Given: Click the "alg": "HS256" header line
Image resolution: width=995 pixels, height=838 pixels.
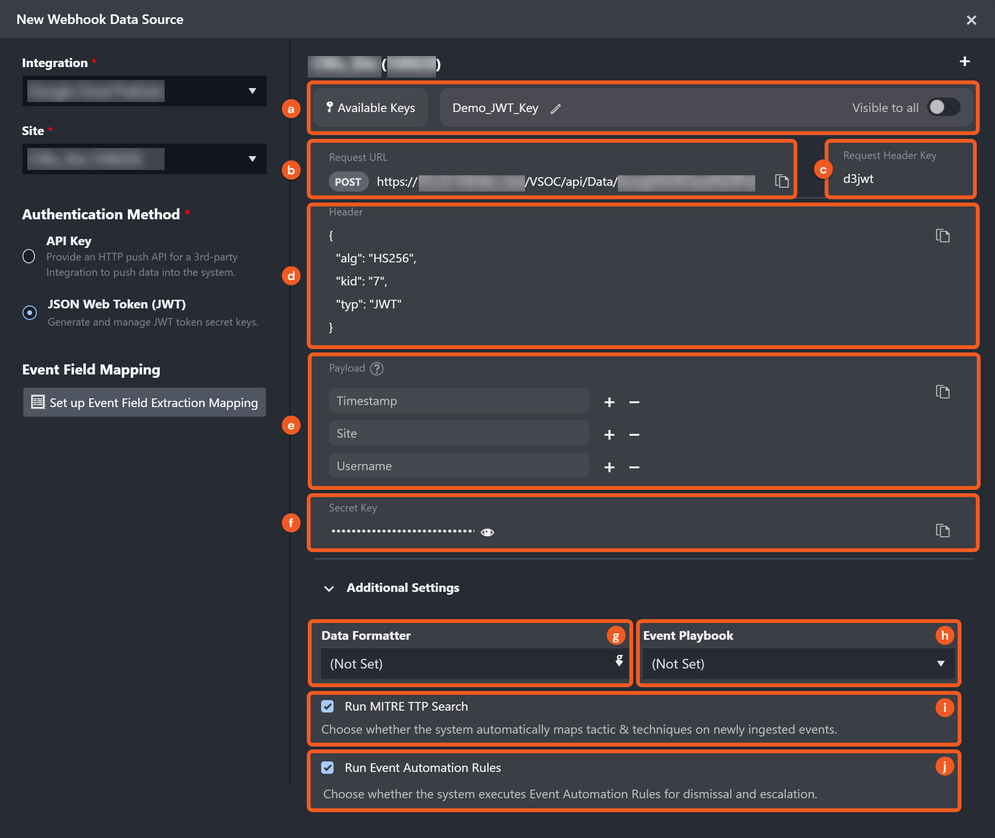Looking at the screenshot, I should (376, 258).
